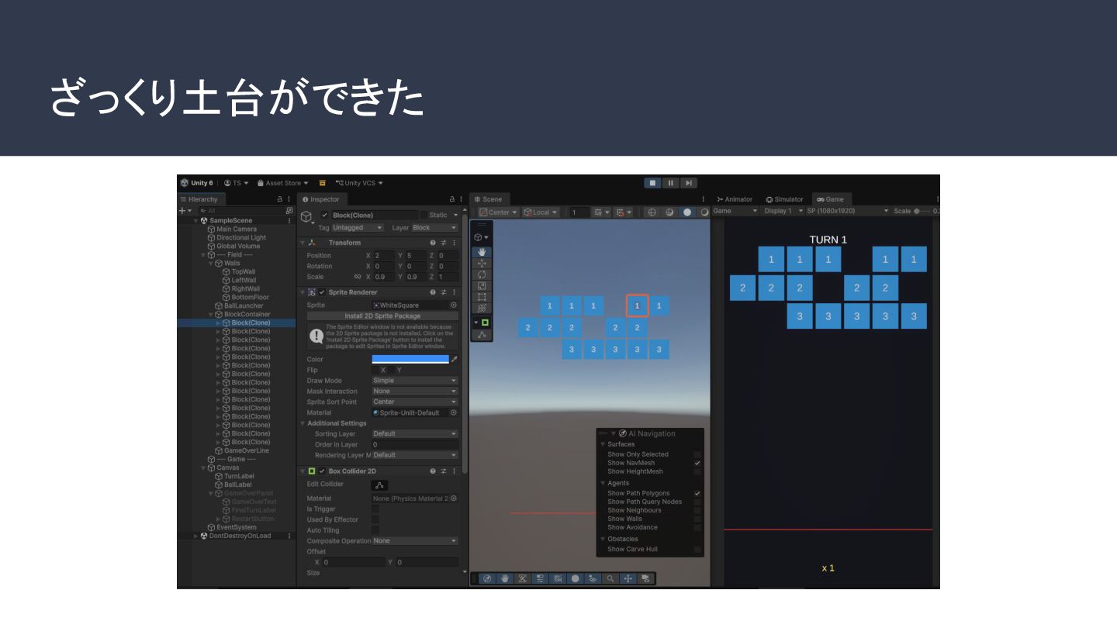Switch to the Simulator tab

click(784, 199)
